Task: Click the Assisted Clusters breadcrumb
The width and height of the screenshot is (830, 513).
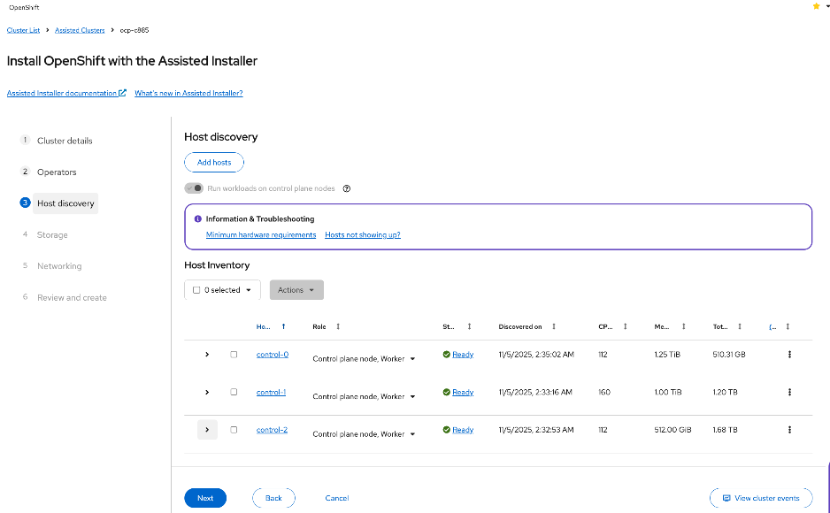Action: [x=79, y=29]
